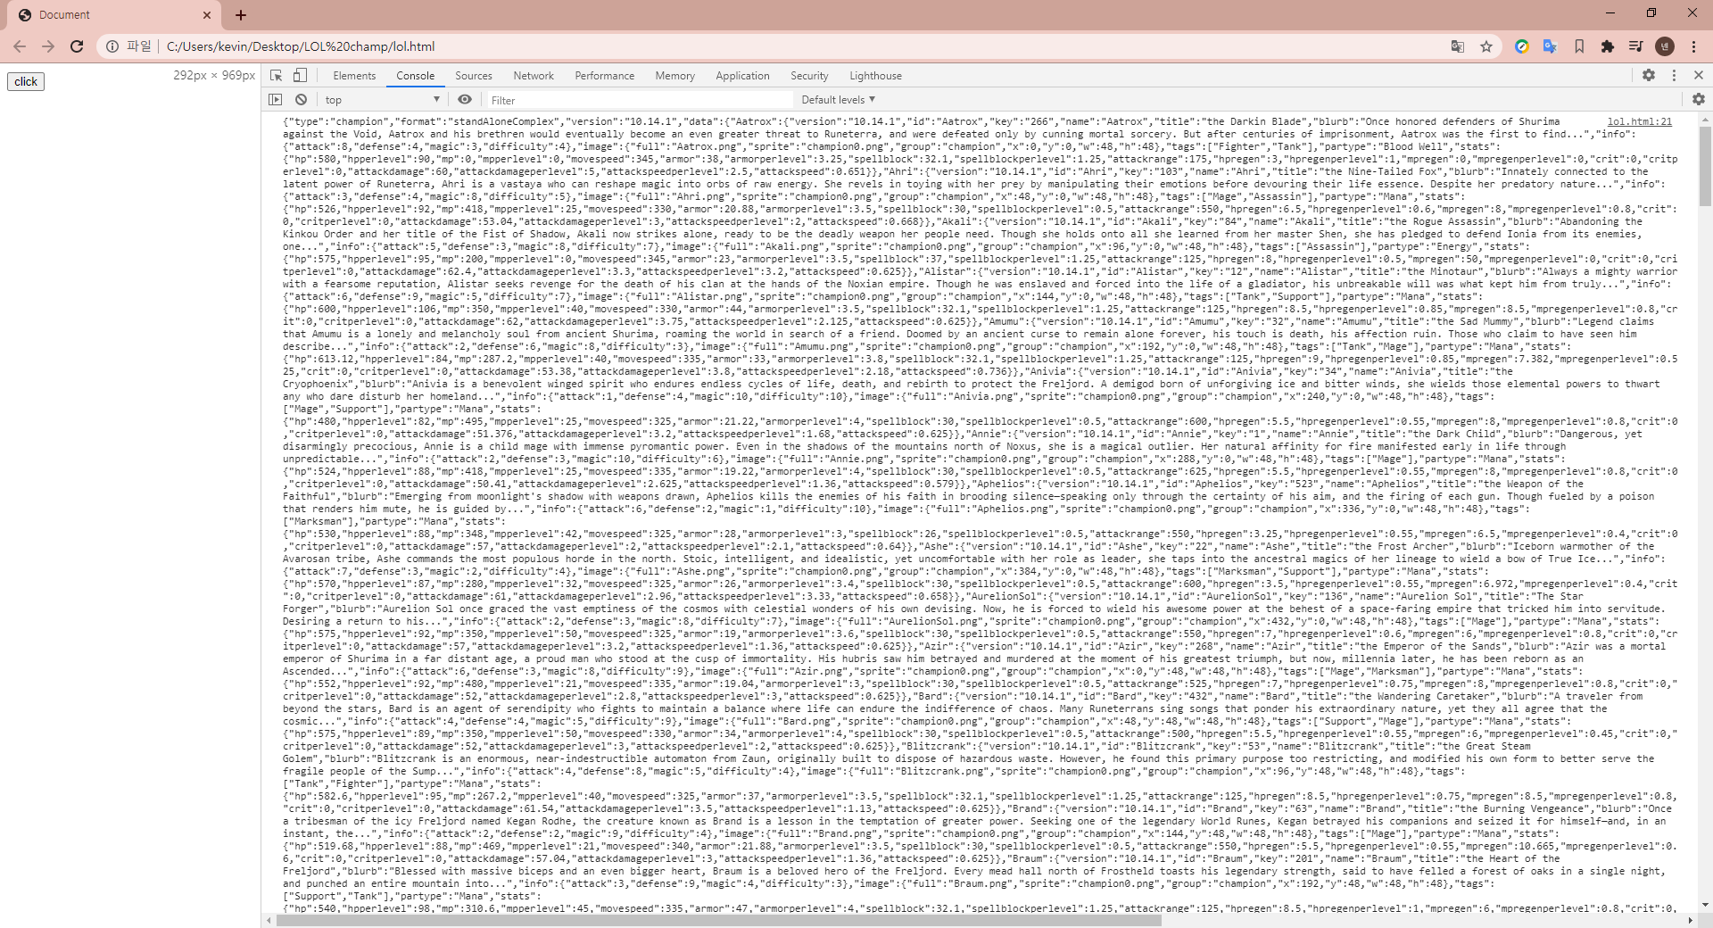Image resolution: width=1713 pixels, height=928 pixels.
Task: Click the scroll-right arrow at console bottom
Action: click(1691, 920)
